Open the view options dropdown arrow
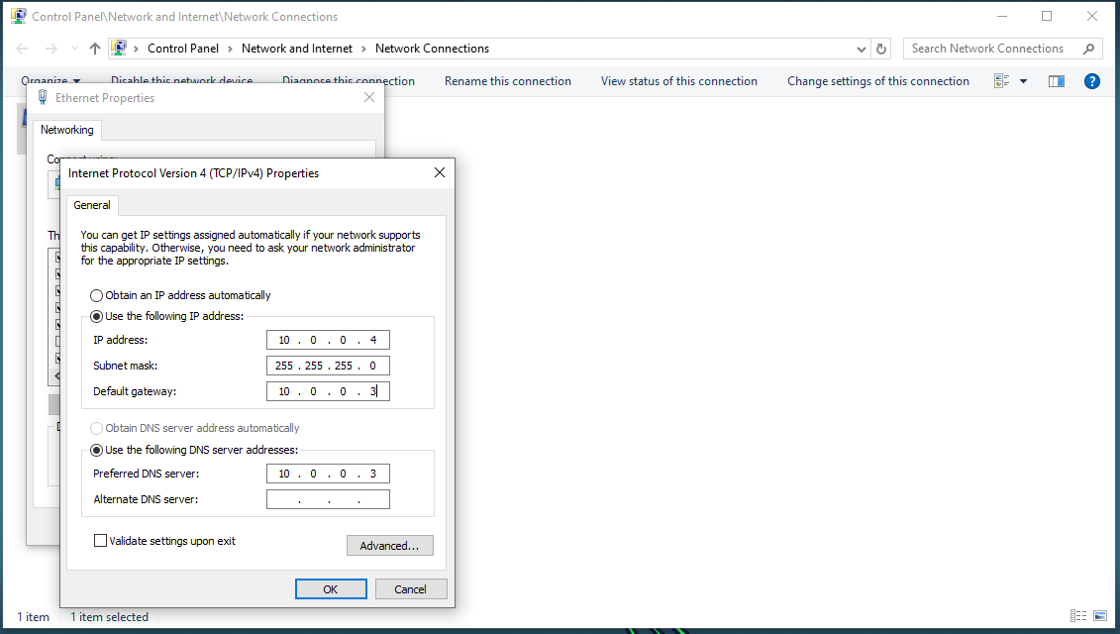The image size is (1120, 634). [1023, 81]
